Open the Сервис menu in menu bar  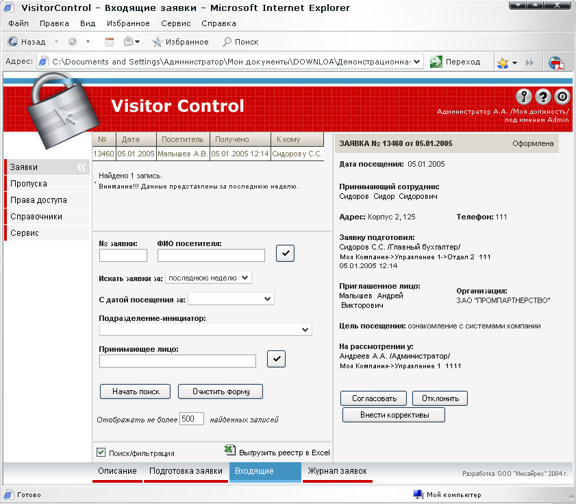pos(175,23)
